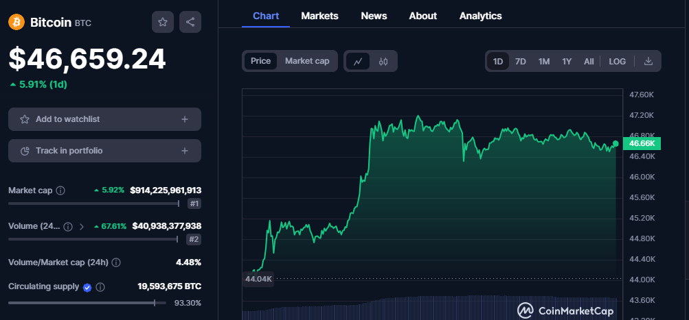
Task: Click the $914,225,961,913 market cap value
Action: pyautogui.click(x=166, y=190)
